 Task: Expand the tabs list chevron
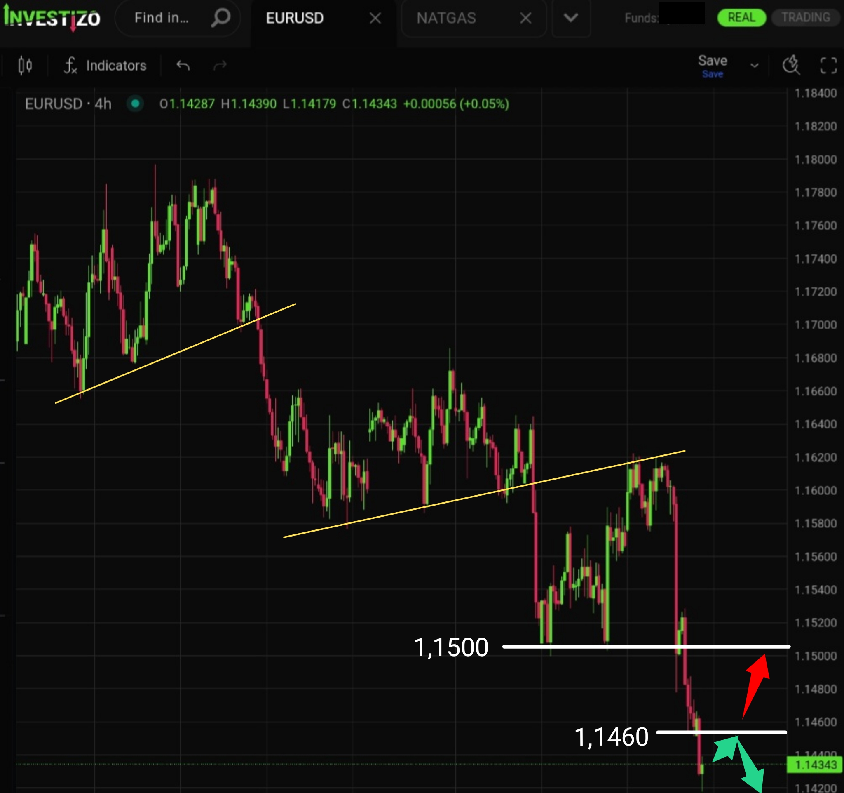tap(571, 18)
